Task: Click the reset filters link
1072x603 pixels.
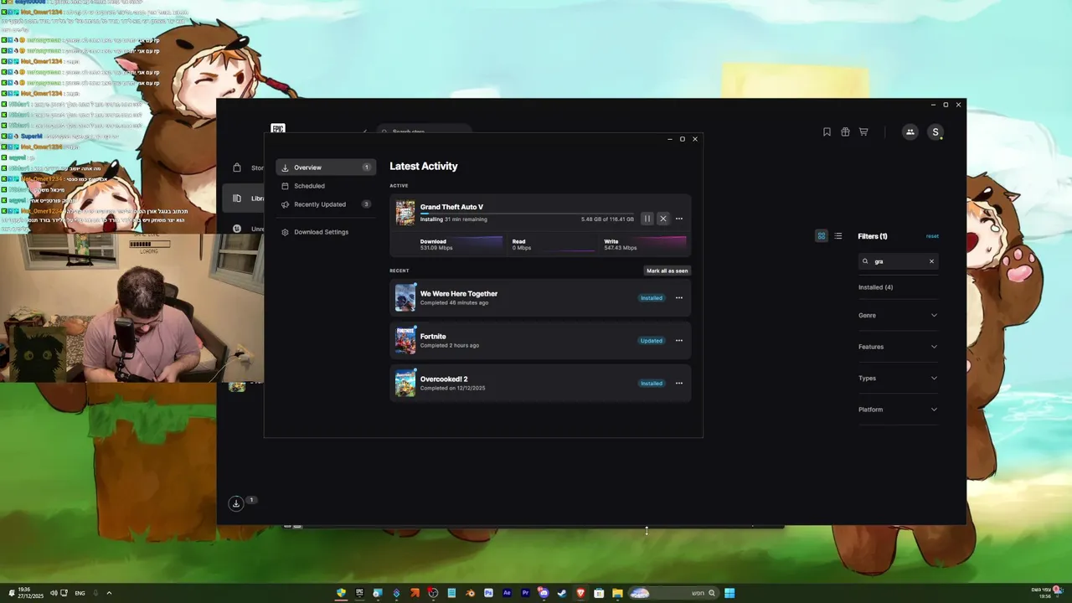Action: tap(932, 236)
